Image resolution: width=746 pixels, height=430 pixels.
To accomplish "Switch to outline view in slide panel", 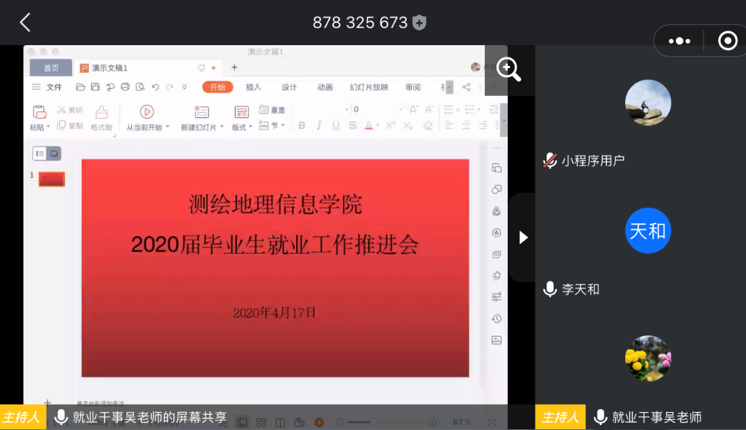I will point(40,154).
